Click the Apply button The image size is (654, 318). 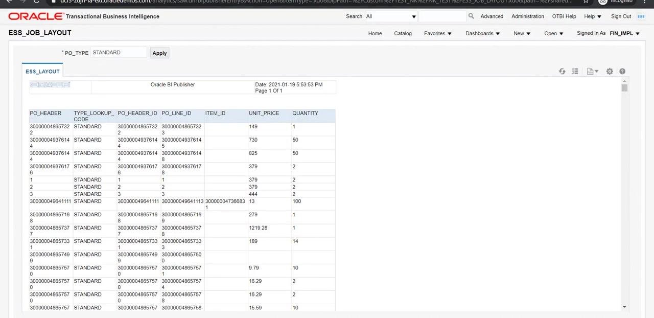pos(159,53)
